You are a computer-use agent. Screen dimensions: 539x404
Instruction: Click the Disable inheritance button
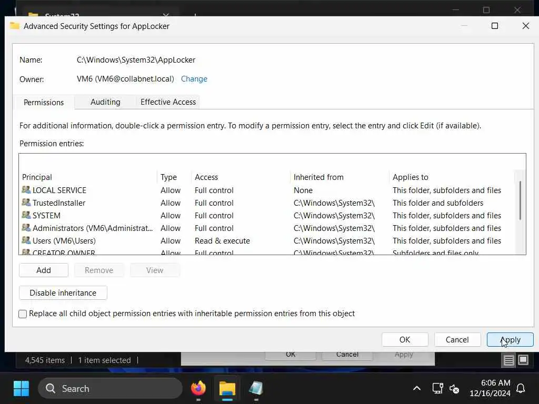[63, 292]
